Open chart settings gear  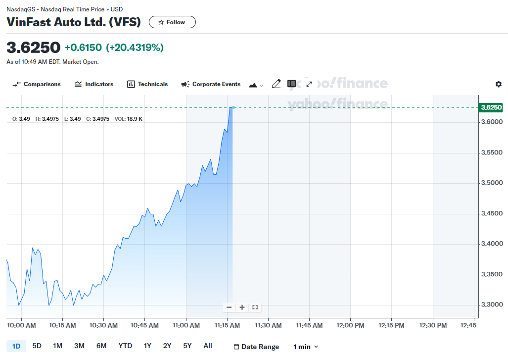point(499,84)
